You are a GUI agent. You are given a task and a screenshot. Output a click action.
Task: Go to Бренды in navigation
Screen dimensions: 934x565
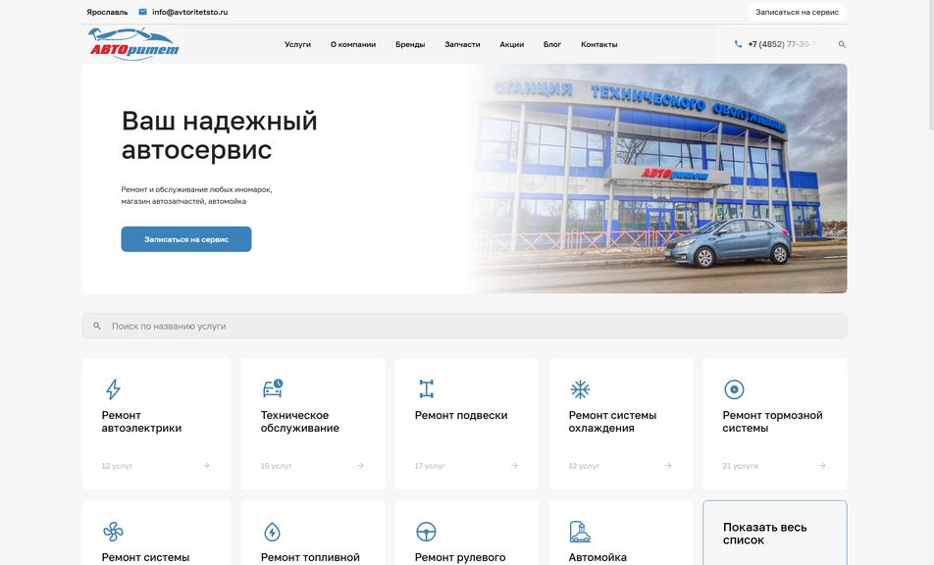coord(410,44)
